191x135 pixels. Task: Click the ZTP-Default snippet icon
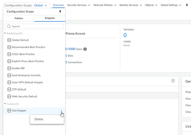pos(9,89)
